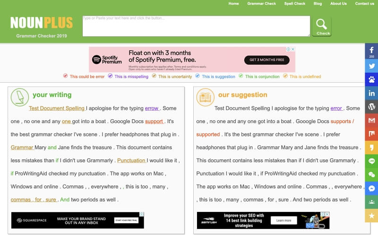This screenshot has height=238, width=378.
Task: Click the open book icon beside 'our suggestion'
Action: click(x=205, y=97)
